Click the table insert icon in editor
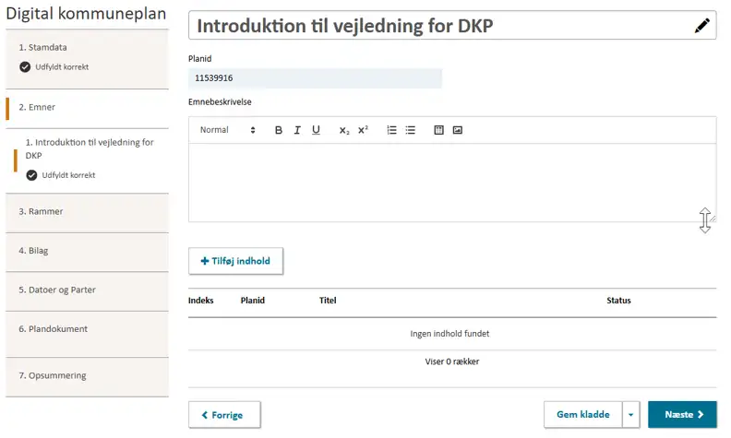731x438 pixels. pos(439,130)
